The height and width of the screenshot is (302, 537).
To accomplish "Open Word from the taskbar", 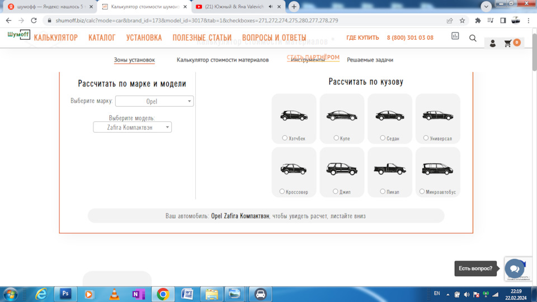I will point(187,294).
